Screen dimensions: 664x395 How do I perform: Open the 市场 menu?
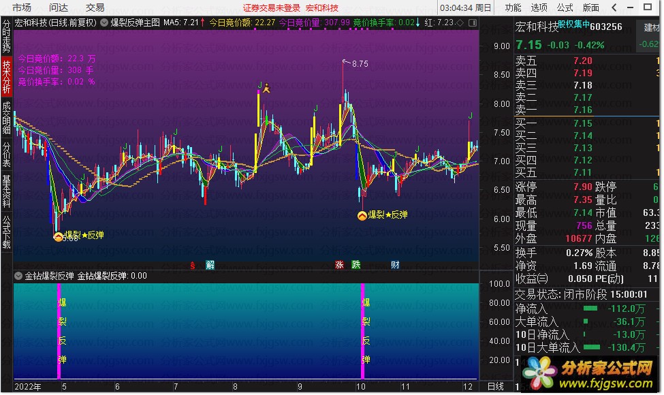click(x=21, y=7)
